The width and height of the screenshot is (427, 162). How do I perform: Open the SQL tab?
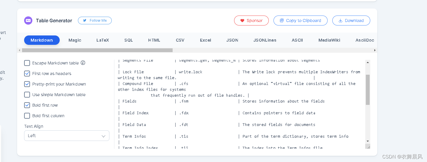tap(129, 40)
